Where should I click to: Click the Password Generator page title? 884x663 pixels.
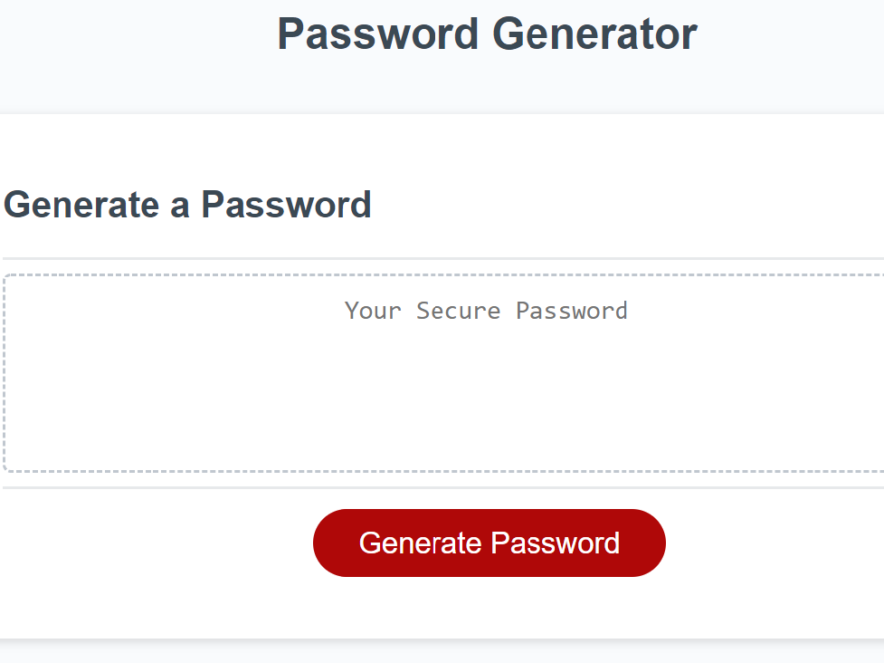tap(487, 34)
